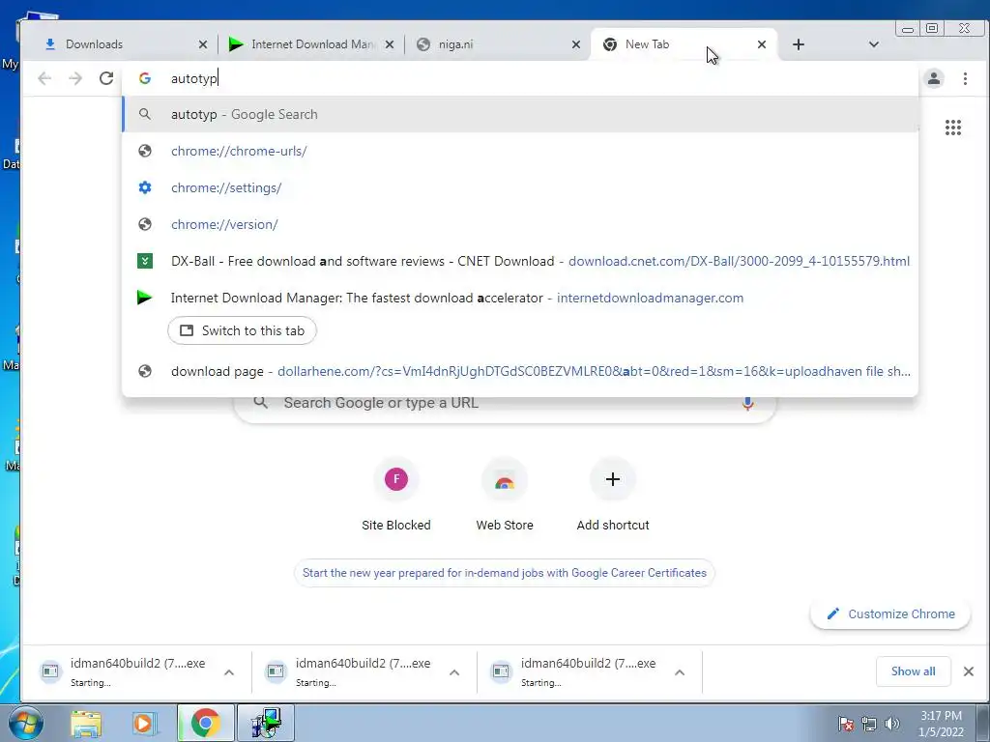Close the New Tab tab
990x742 pixels.
[x=762, y=44]
